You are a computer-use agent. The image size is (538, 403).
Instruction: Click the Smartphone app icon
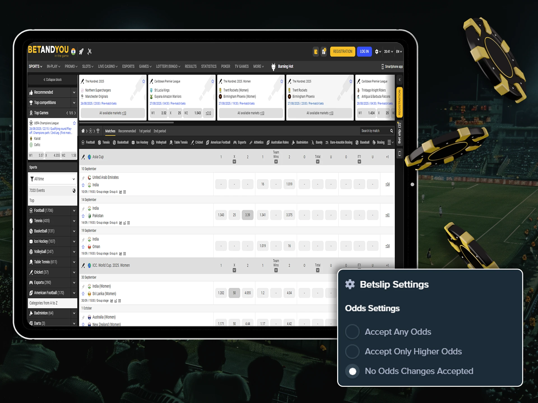[383, 66]
